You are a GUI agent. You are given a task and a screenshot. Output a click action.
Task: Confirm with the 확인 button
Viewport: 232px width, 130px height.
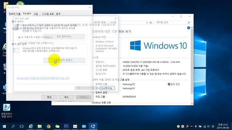49,97
